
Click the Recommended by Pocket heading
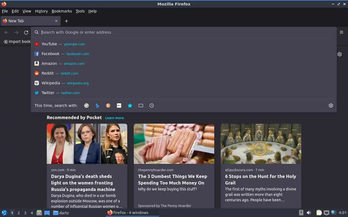coord(74,117)
